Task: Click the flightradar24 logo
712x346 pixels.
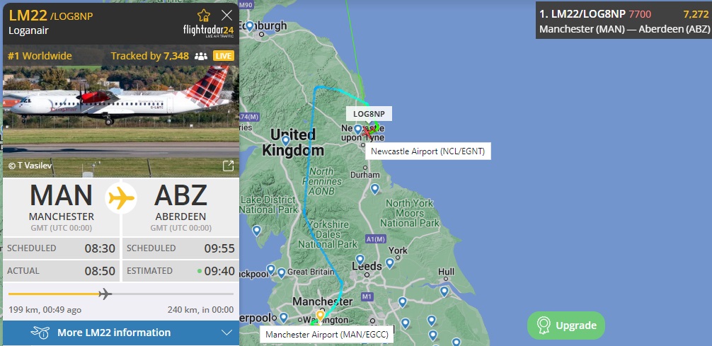Action: [x=208, y=31]
